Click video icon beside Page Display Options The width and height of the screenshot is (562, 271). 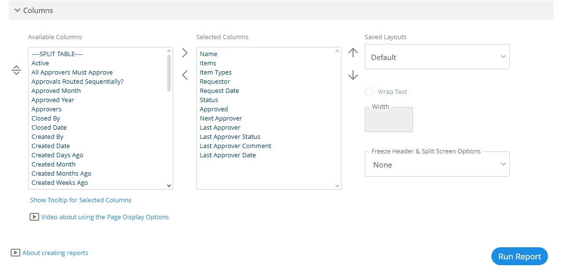[x=34, y=217]
